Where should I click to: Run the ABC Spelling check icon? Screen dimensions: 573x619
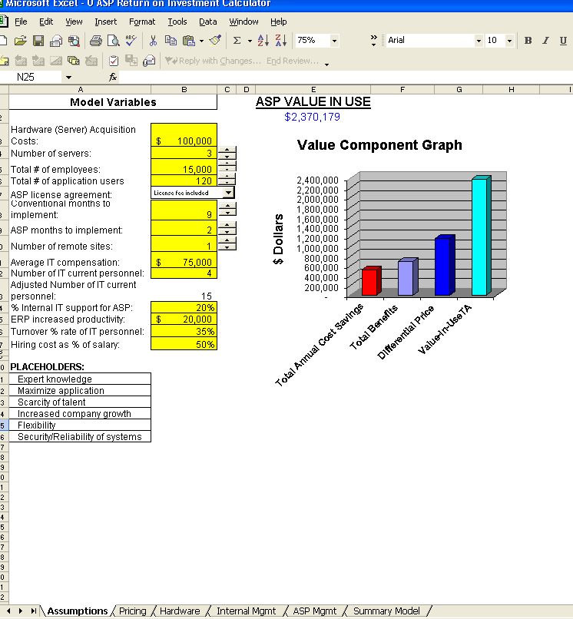click(131, 40)
